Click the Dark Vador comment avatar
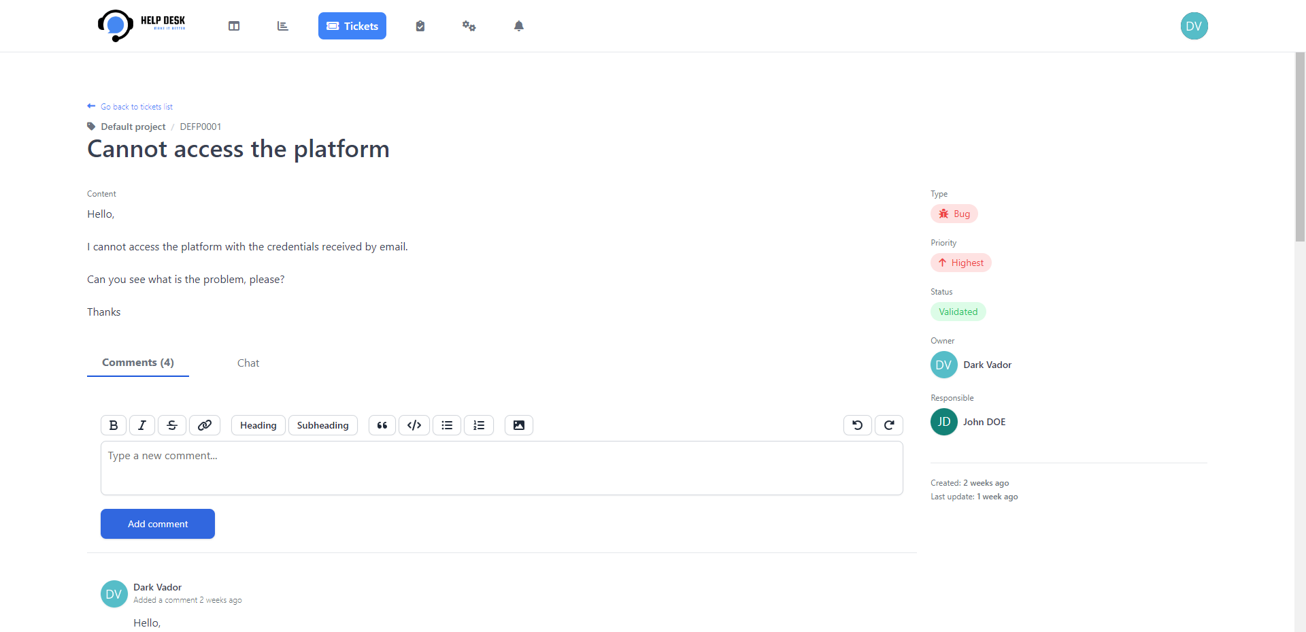The image size is (1306, 632). coord(114,594)
